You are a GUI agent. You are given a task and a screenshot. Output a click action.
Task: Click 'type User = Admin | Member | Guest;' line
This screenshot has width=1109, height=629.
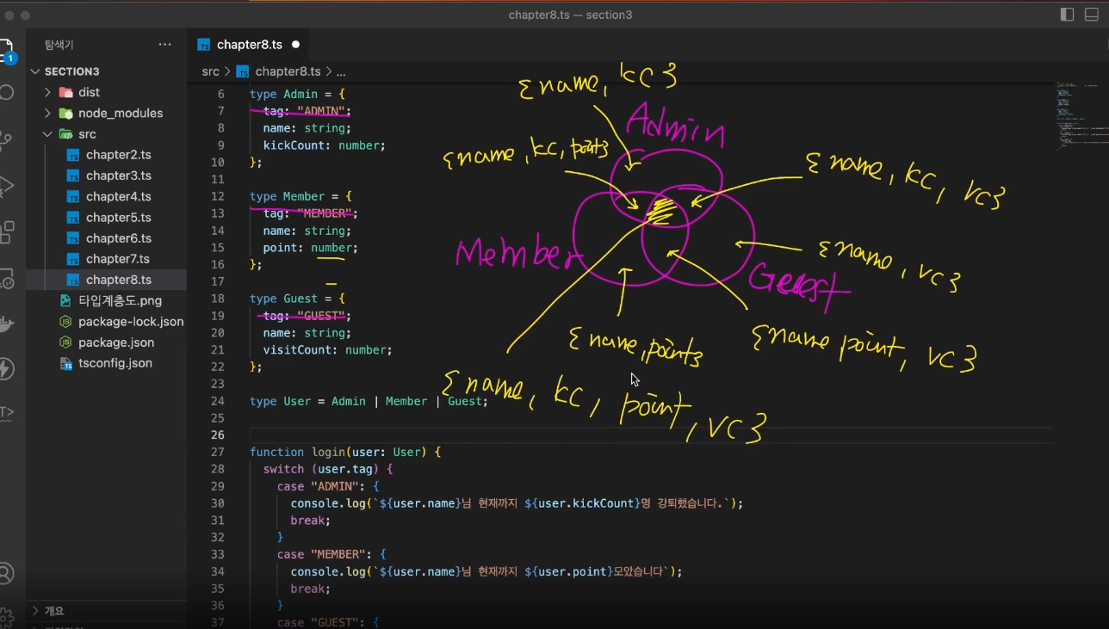tap(369, 401)
